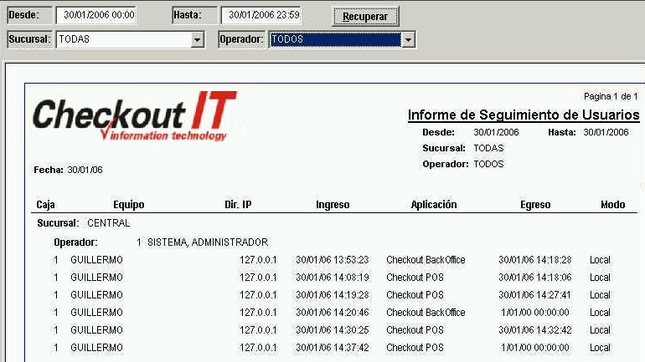This screenshot has height=362, width=645.
Task: Select the Informe de Seguimiento de Usuarios title
Action: 523,115
